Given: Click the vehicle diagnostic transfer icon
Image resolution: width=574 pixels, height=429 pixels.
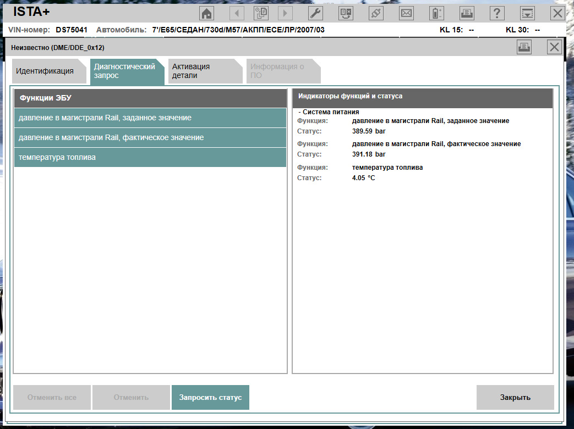Looking at the screenshot, I should (x=346, y=14).
